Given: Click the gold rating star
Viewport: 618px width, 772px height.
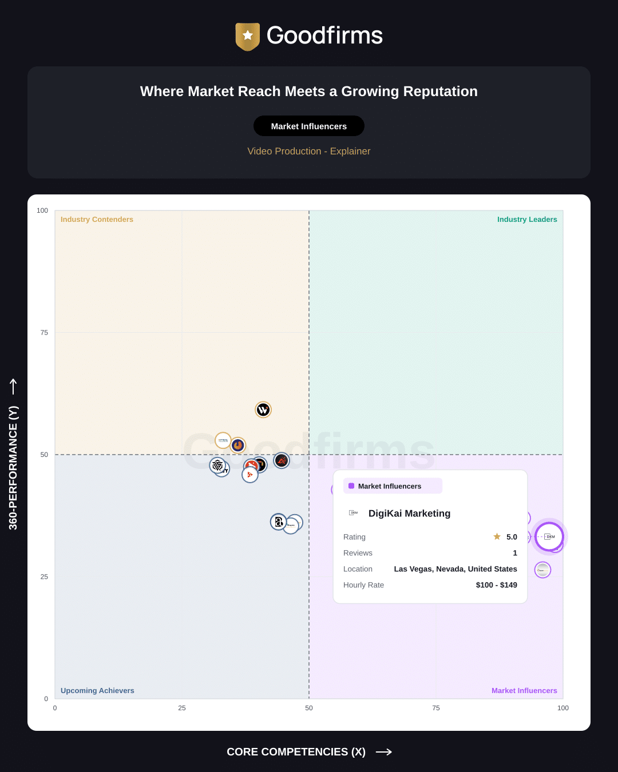Looking at the screenshot, I should tap(497, 536).
